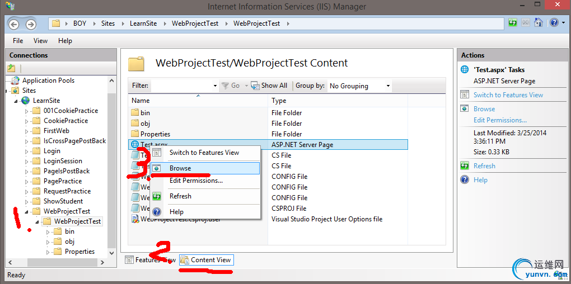Click the Content View tab icon
The height and width of the screenshot is (284, 571).
click(185, 260)
